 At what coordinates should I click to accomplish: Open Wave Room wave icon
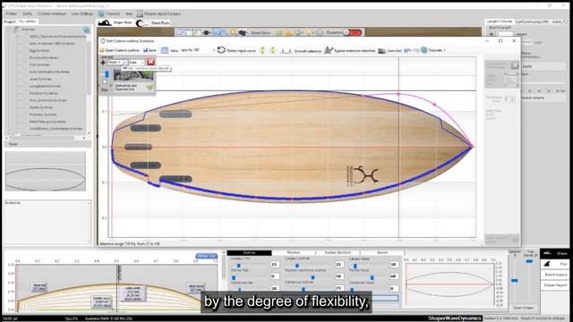[141, 23]
